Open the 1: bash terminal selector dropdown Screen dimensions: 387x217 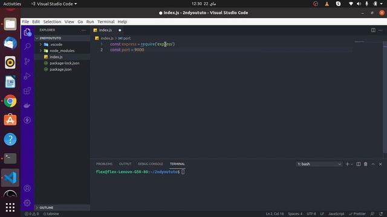[x=319, y=164]
